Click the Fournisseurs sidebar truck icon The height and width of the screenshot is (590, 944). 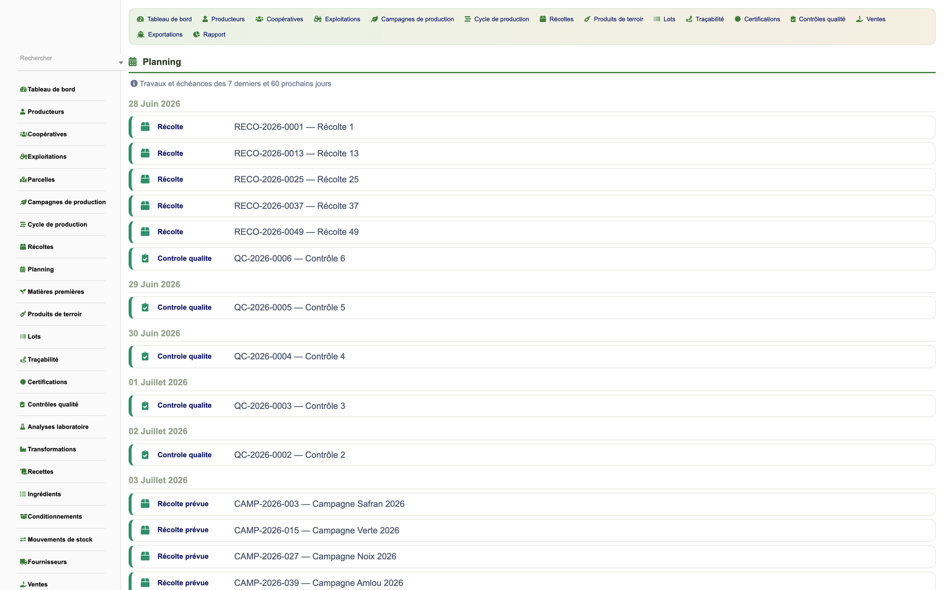tap(23, 562)
